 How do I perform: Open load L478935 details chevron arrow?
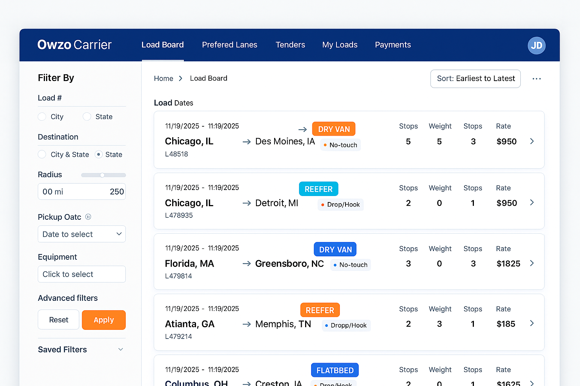[x=532, y=203]
